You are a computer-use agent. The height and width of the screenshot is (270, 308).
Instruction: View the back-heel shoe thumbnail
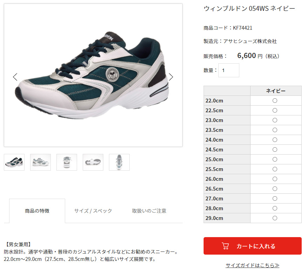(67, 162)
